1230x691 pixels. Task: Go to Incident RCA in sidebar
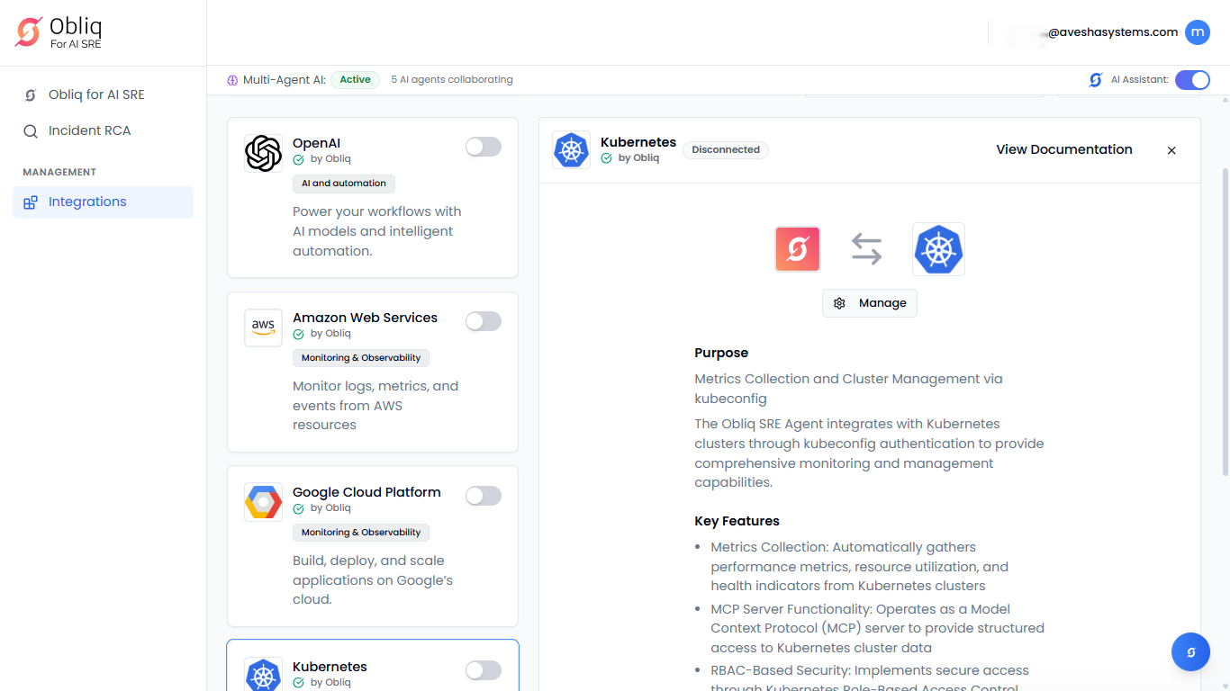pyautogui.click(x=89, y=130)
